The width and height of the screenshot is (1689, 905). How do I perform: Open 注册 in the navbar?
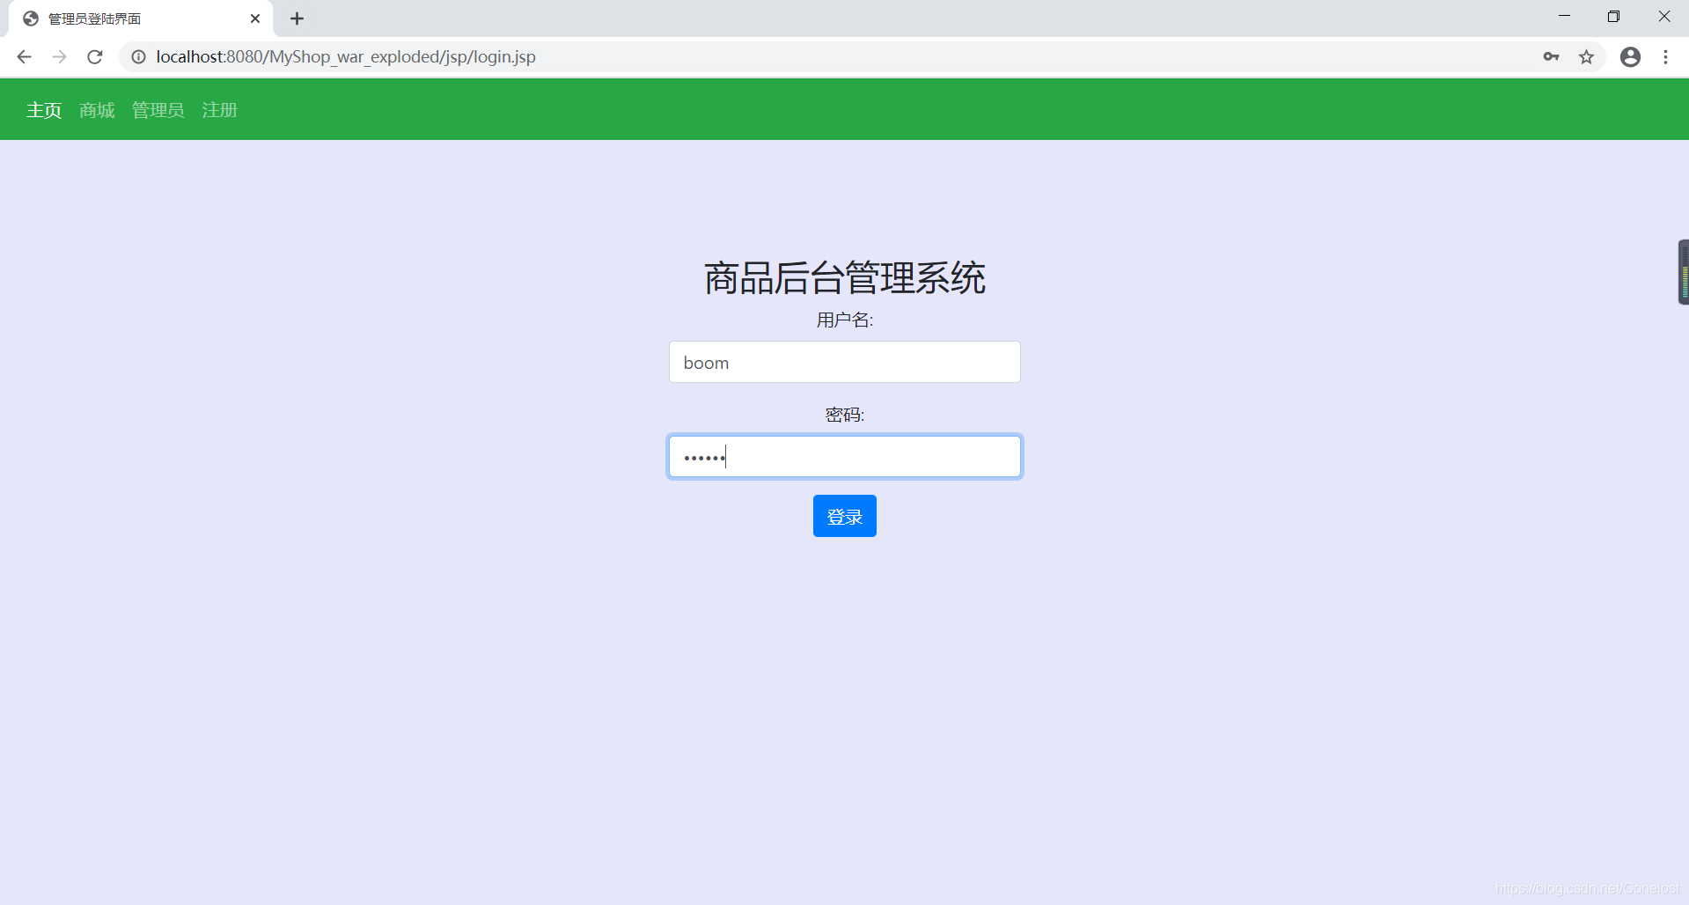[220, 110]
